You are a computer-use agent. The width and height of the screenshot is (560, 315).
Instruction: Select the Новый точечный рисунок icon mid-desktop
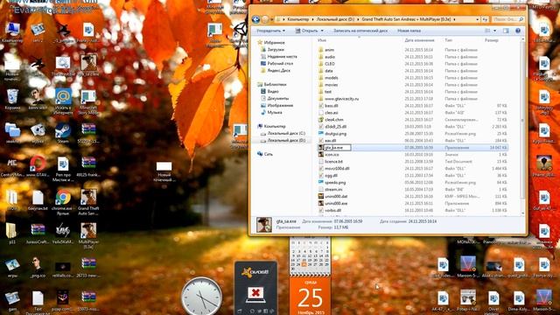[x=164, y=171]
